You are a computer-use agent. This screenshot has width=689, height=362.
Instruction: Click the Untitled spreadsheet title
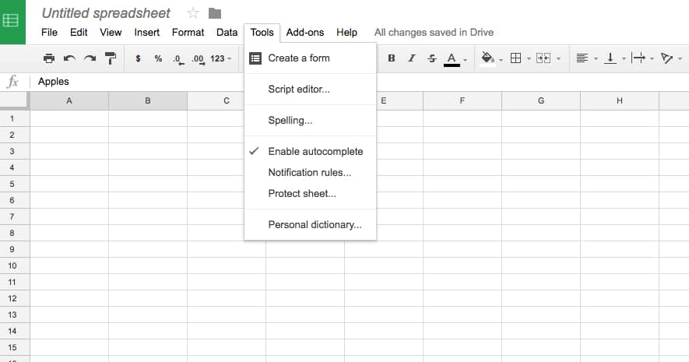[106, 13]
